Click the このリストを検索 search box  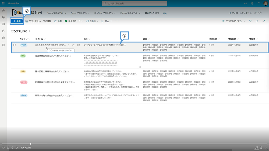[134, 3]
